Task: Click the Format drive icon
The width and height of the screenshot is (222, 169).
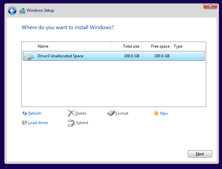Action: [x=111, y=113]
